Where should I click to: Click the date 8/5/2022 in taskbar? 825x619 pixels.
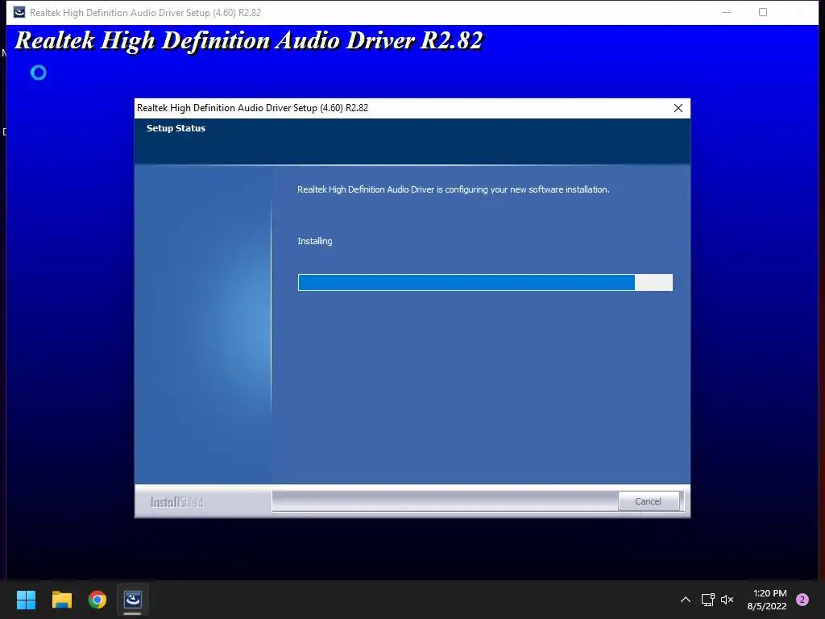767,606
